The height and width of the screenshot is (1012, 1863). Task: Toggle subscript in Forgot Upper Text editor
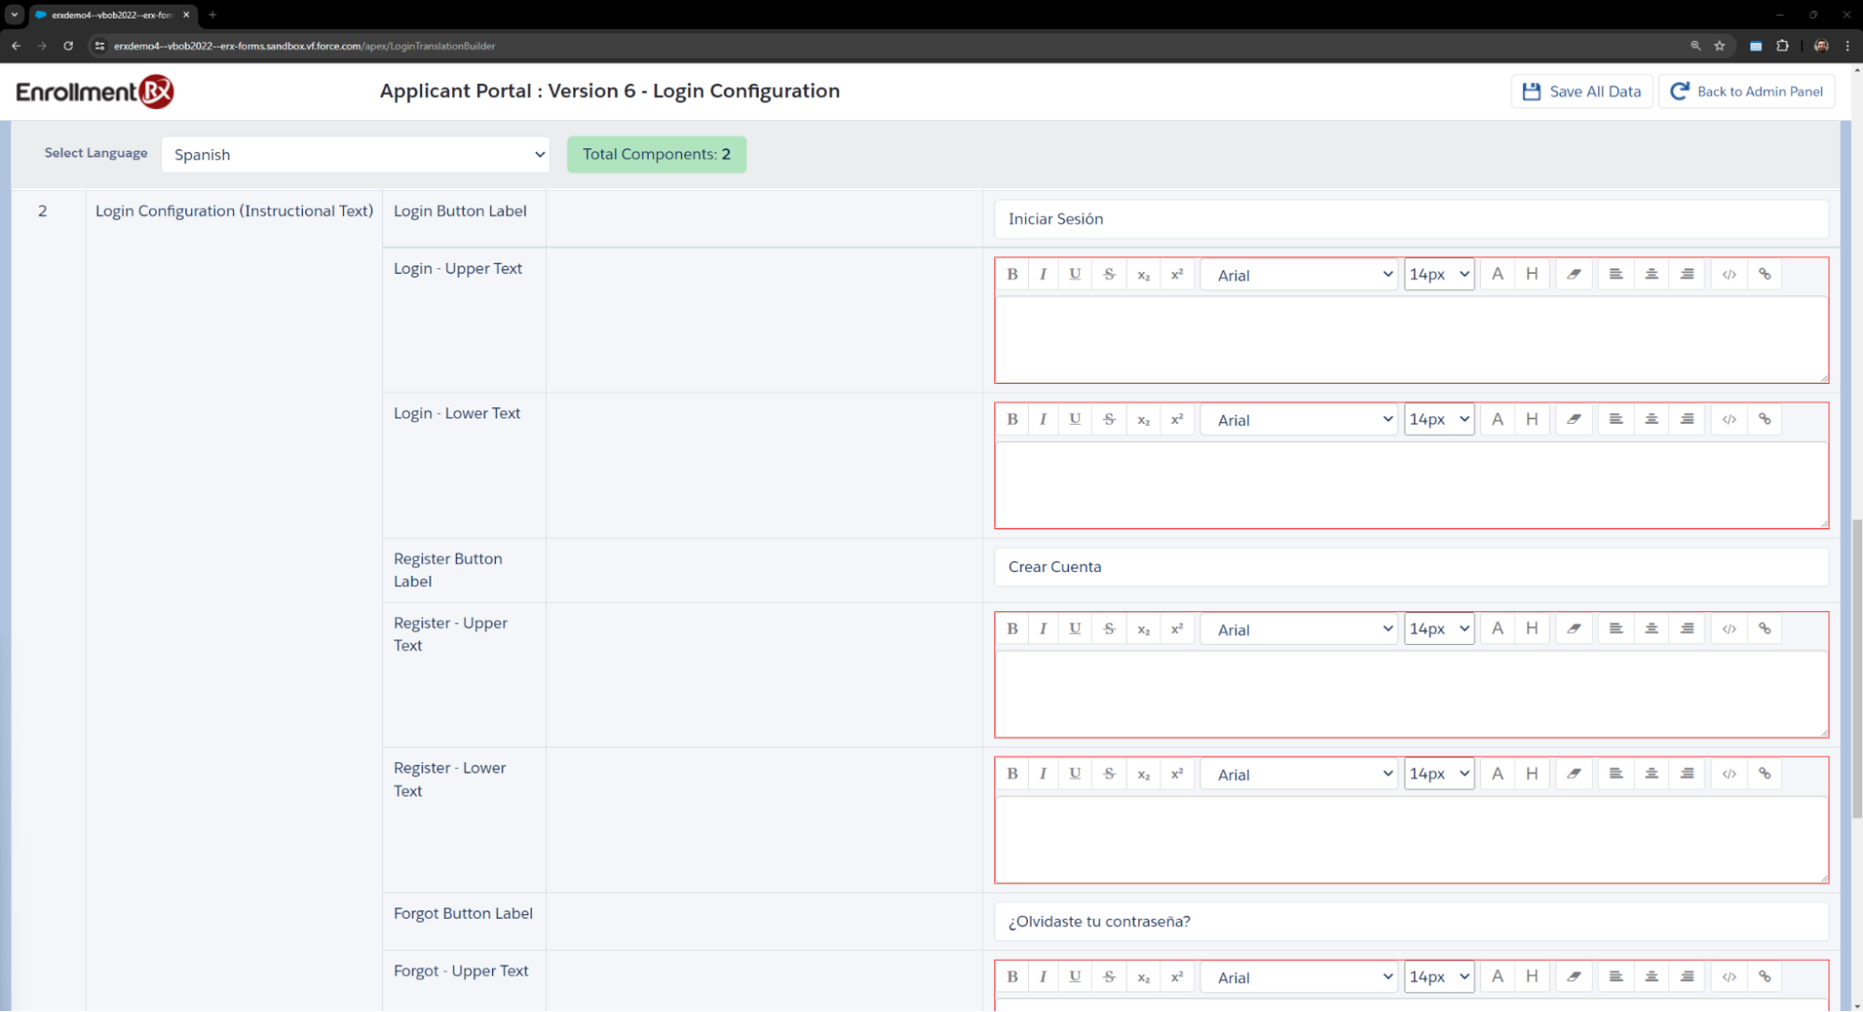[x=1144, y=977]
